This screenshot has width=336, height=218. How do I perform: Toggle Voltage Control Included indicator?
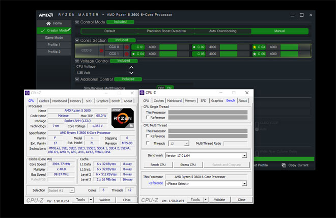pos(124,61)
